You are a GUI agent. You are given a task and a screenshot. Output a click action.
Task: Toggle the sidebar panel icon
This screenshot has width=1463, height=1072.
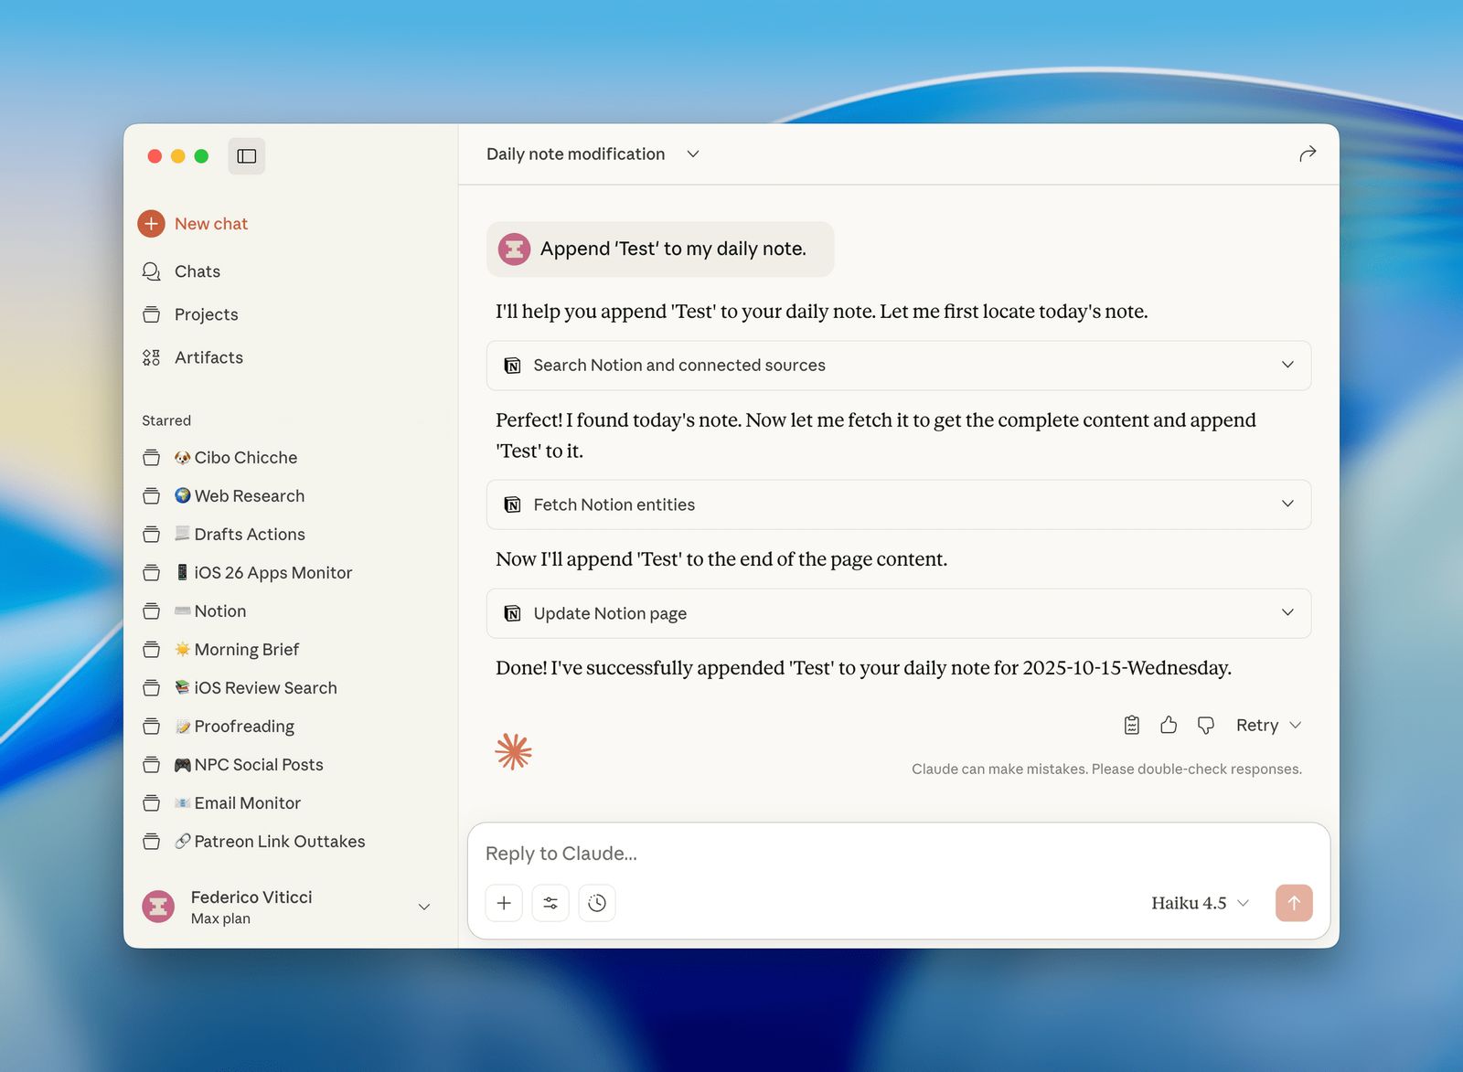246,156
